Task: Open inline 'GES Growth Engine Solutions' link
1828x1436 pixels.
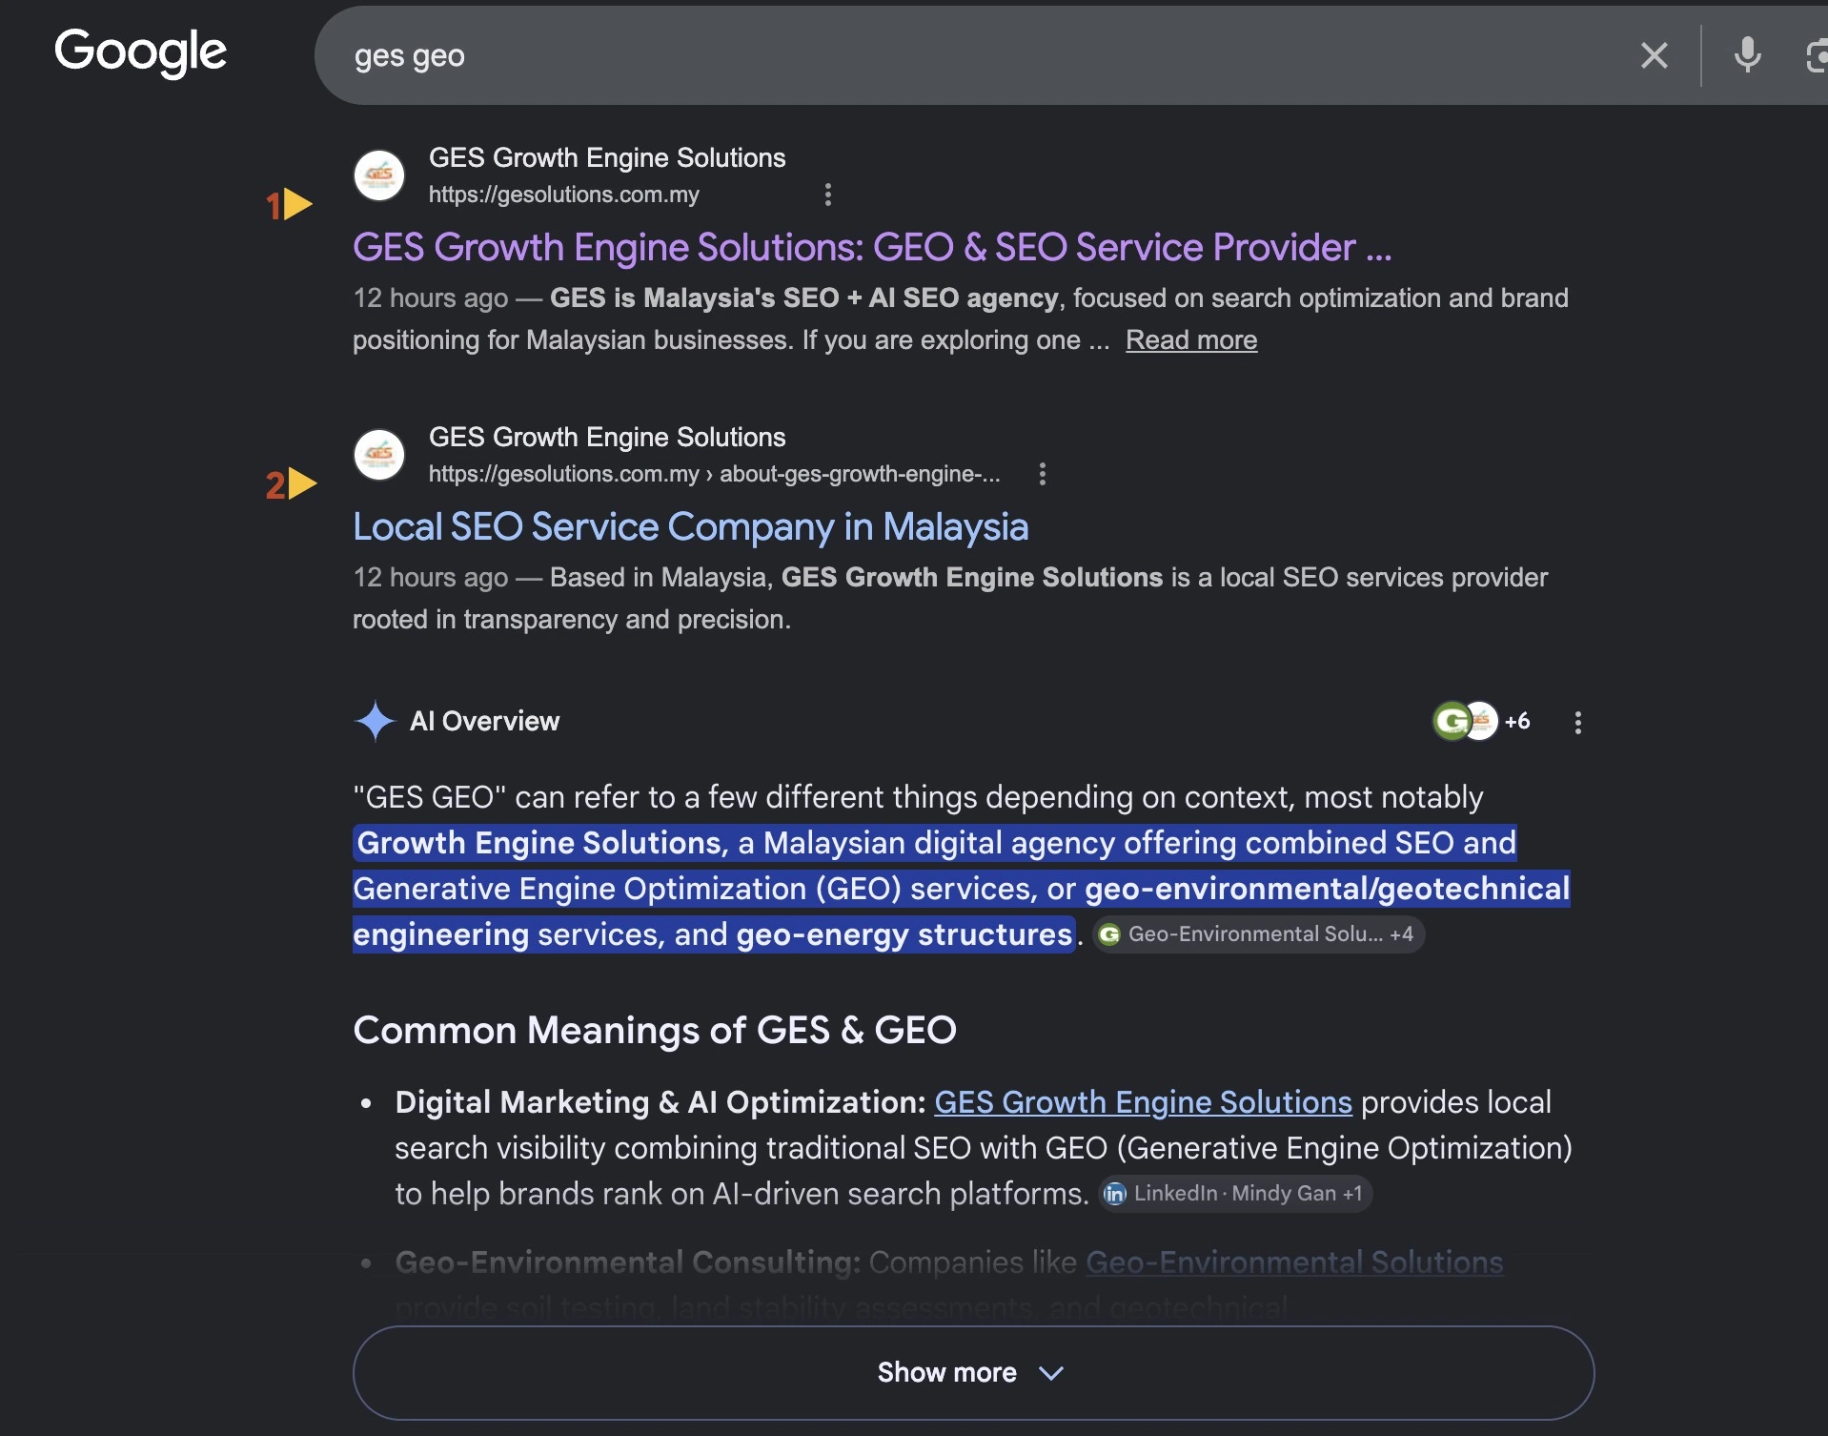Action: click(x=1143, y=1102)
